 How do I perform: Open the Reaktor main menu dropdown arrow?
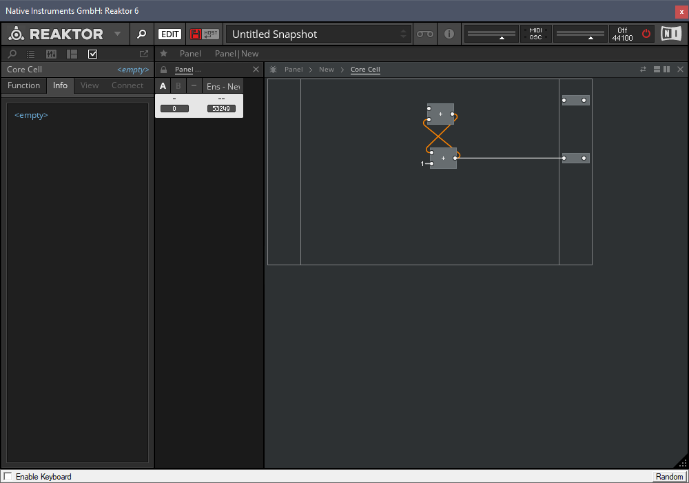pyautogui.click(x=117, y=34)
